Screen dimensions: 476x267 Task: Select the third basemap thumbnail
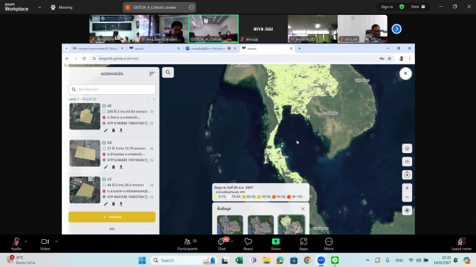click(292, 224)
